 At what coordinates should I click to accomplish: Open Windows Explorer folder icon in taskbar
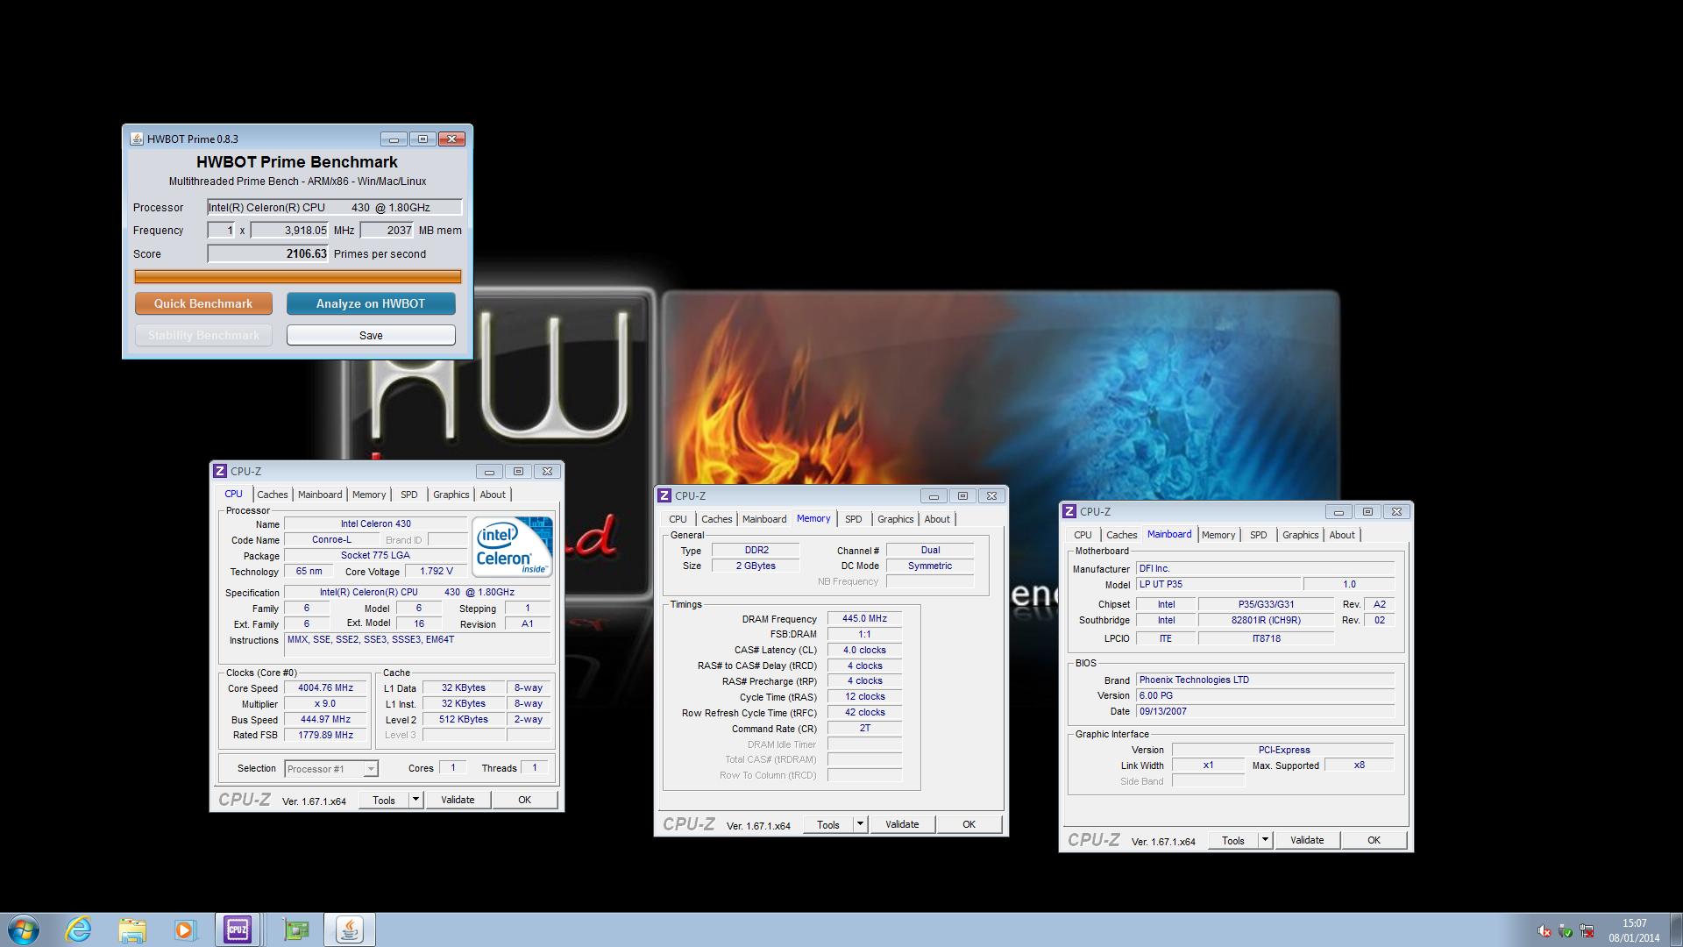132,929
